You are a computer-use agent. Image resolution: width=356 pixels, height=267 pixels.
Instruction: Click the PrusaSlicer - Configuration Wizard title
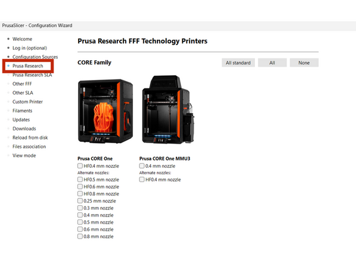(x=37, y=25)
